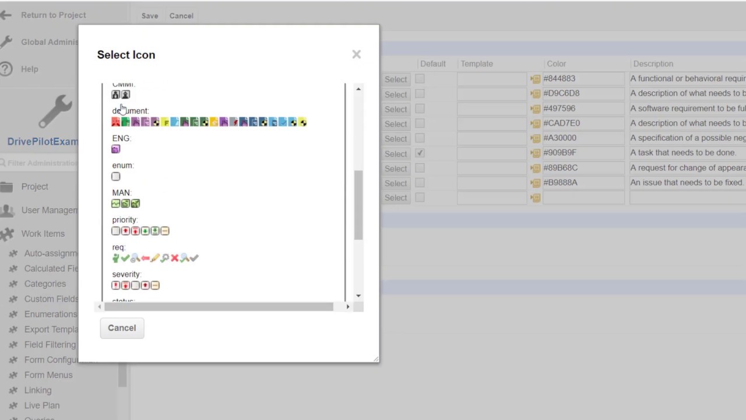Click the Help question mark icon
The width and height of the screenshot is (746, 420).
[x=6, y=69]
